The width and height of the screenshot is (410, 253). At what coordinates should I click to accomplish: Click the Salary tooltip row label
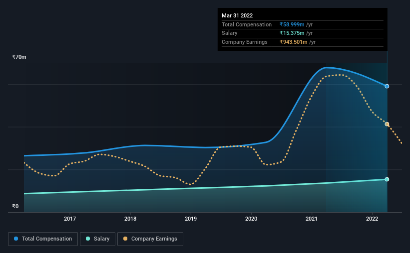230,33
